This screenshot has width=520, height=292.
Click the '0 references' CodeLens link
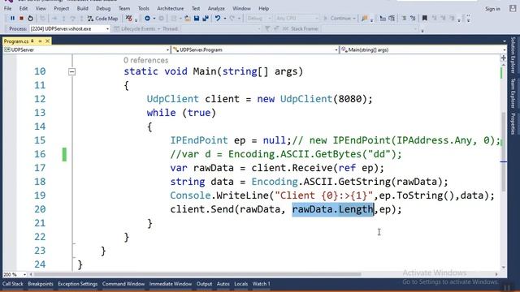tap(146, 60)
